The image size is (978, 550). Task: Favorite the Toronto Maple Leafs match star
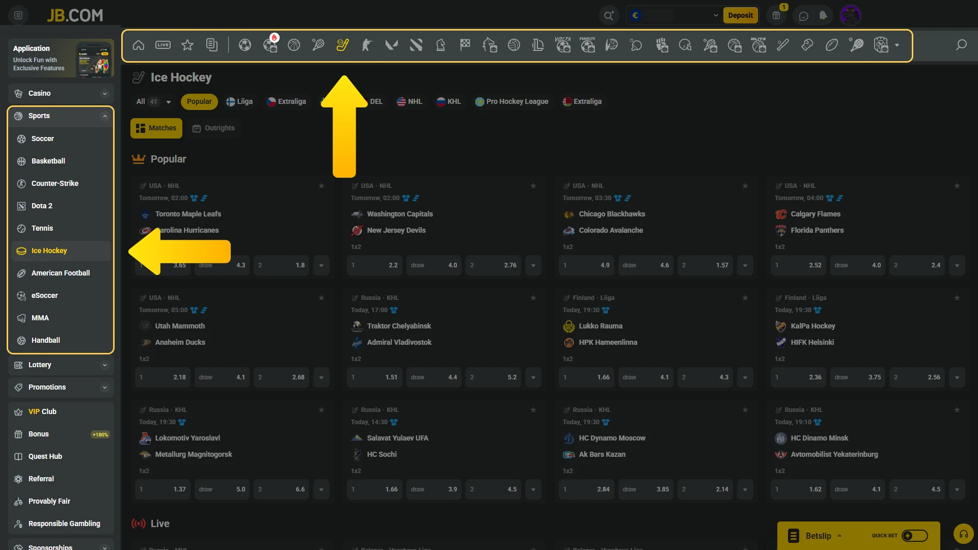click(321, 186)
